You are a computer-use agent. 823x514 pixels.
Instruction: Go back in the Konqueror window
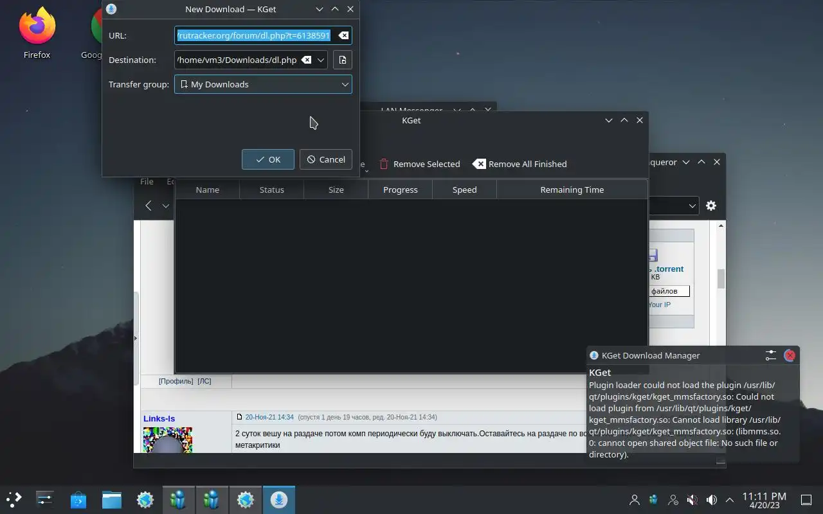click(149, 206)
